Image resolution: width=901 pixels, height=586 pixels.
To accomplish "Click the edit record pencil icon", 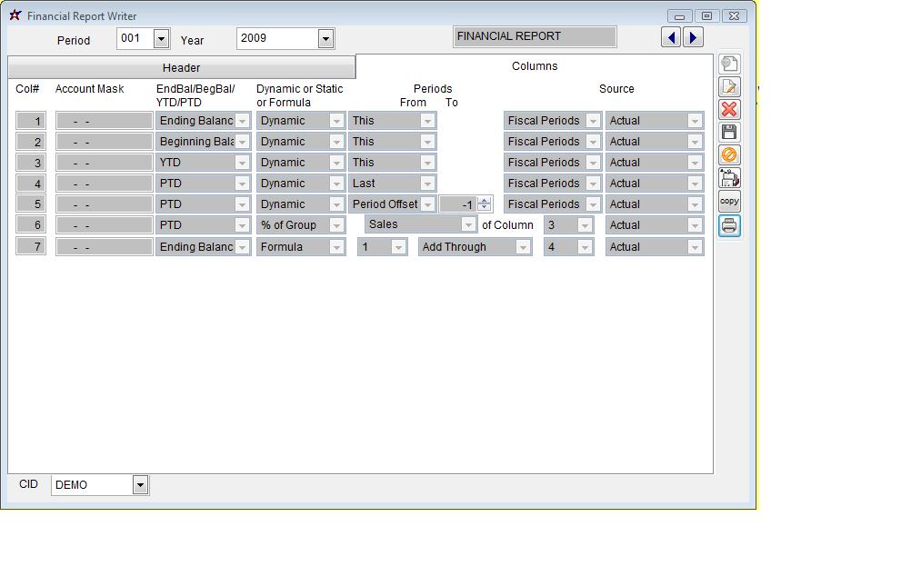I will click(x=729, y=86).
